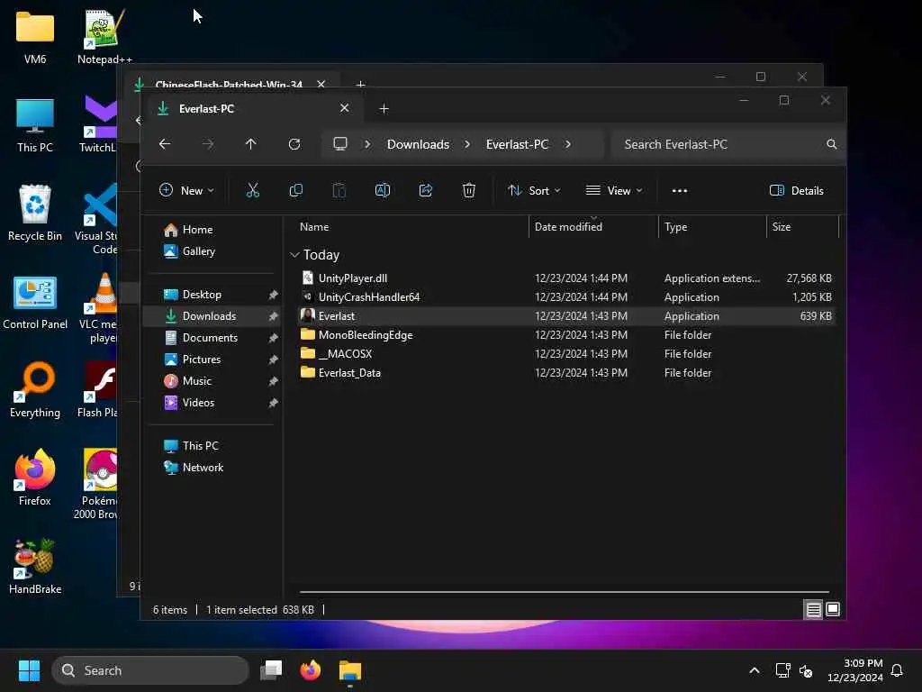
Task: Click Everlast-PC in the address path
Action: [x=518, y=144]
